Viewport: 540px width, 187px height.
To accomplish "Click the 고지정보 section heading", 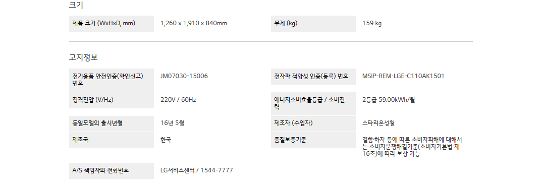I will [x=83, y=57].
